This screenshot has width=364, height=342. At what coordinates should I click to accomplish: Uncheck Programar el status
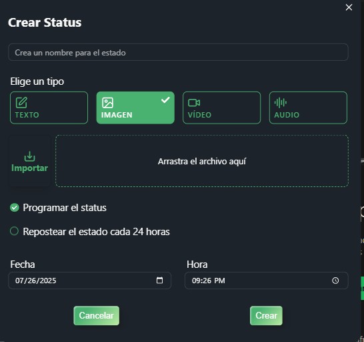[15, 208]
